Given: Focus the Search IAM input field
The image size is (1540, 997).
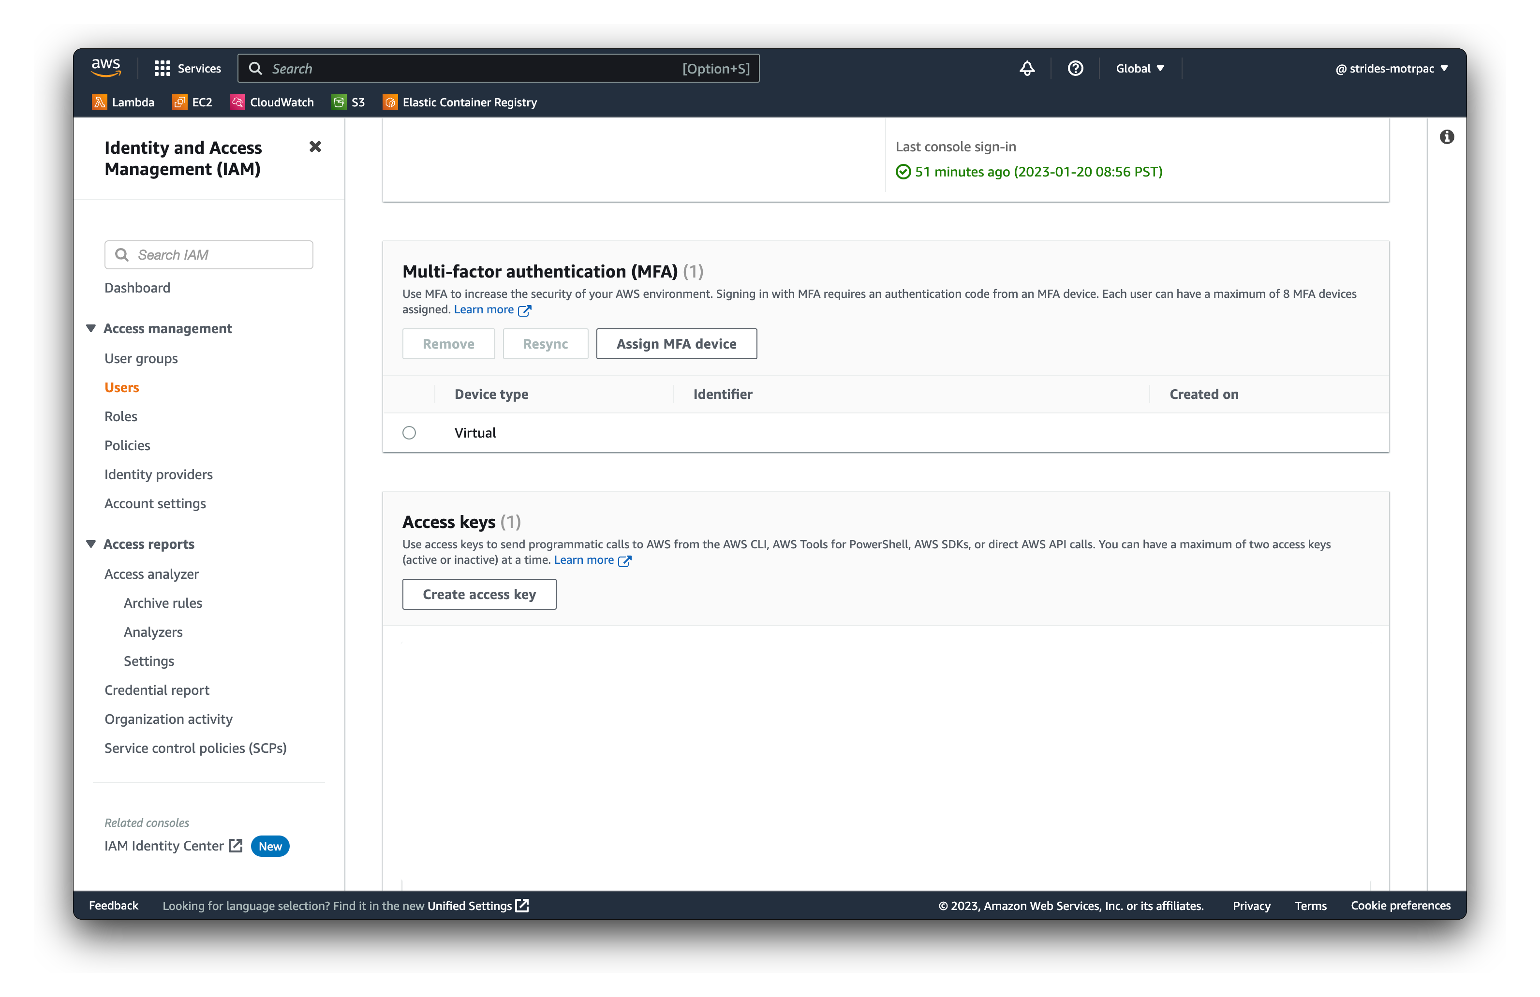Looking at the screenshot, I should click(208, 255).
